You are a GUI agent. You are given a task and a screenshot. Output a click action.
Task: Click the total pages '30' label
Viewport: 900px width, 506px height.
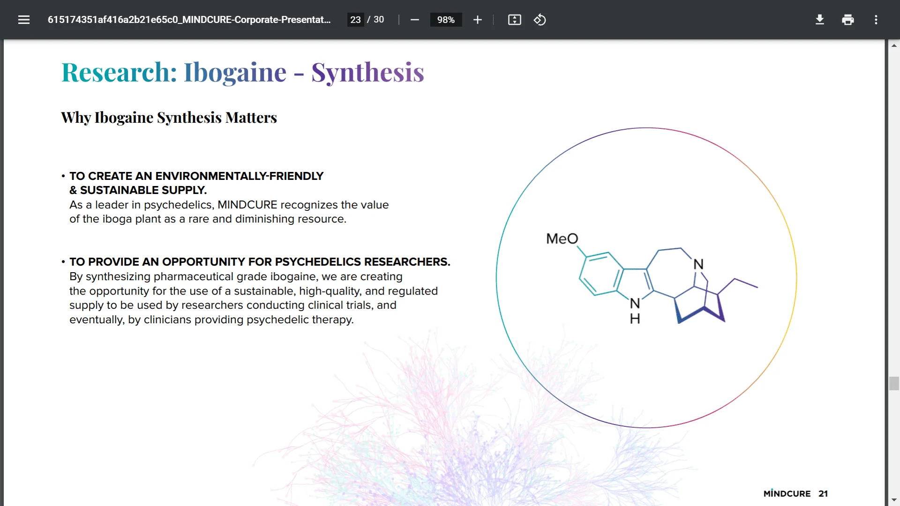click(x=379, y=20)
